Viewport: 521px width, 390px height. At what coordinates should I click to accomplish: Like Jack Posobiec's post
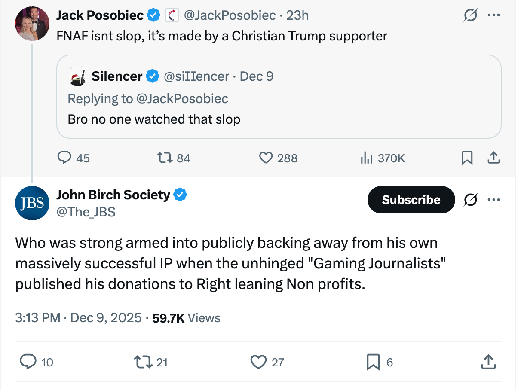[266, 158]
